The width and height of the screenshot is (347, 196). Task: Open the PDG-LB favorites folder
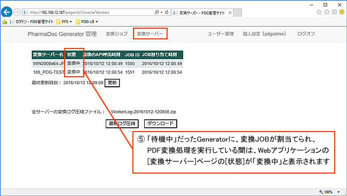point(86,22)
